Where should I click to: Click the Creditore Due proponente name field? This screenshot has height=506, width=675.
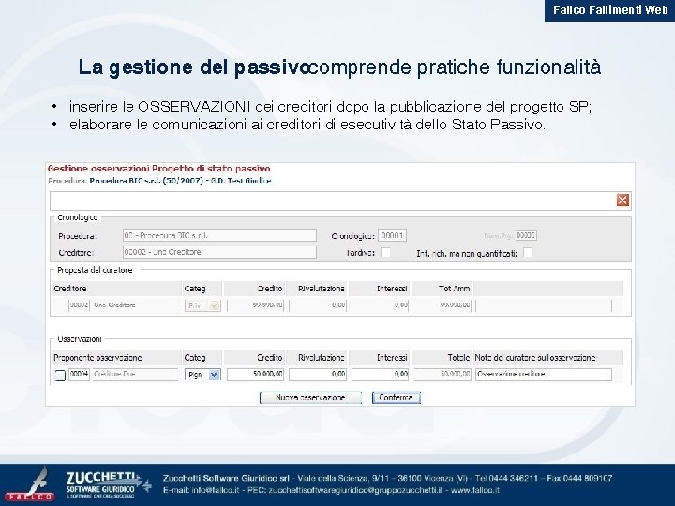(x=135, y=374)
